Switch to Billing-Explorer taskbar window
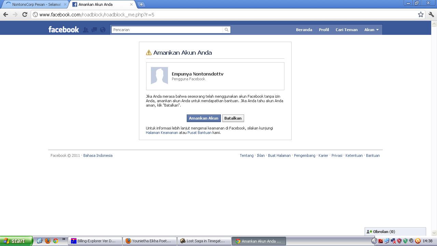437x246 pixels. click(x=95, y=241)
